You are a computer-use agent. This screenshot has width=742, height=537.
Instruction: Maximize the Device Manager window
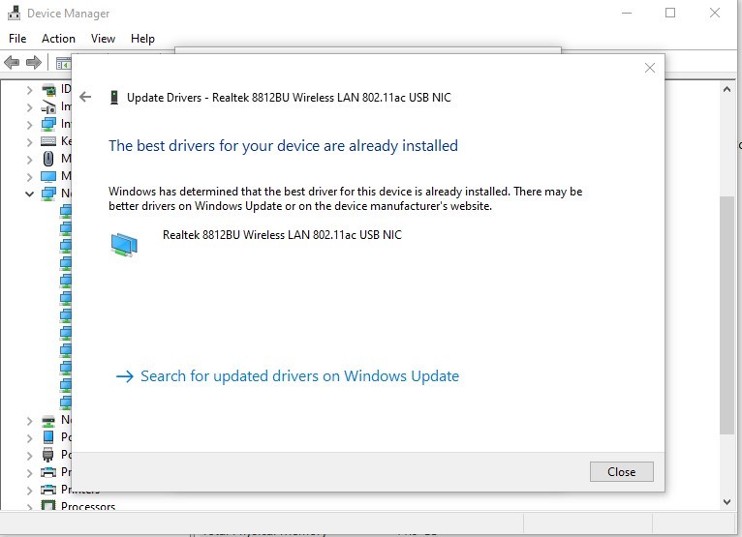[670, 13]
